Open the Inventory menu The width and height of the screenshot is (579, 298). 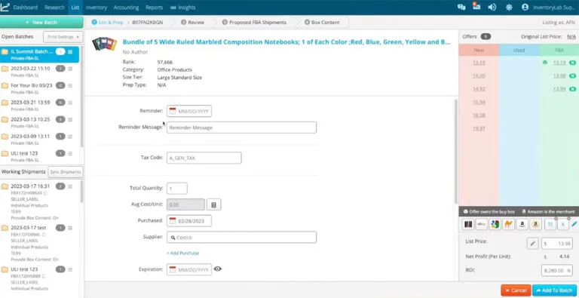pos(96,8)
